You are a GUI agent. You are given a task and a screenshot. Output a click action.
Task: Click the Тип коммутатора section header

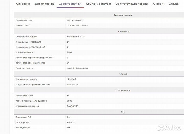point(123,15)
